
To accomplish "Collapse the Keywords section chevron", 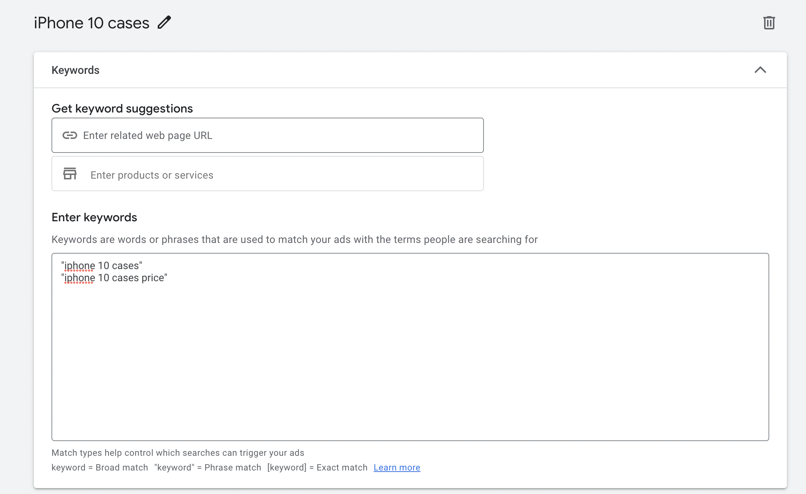I will pyautogui.click(x=760, y=70).
